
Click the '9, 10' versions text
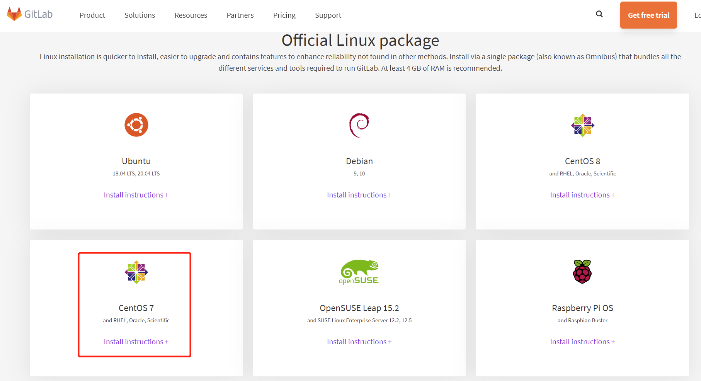click(x=359, y=173)
